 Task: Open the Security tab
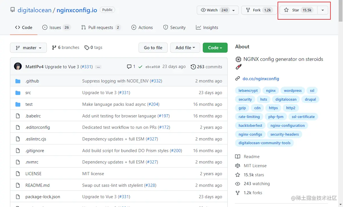pyautogui.click(x=174, y=28)
